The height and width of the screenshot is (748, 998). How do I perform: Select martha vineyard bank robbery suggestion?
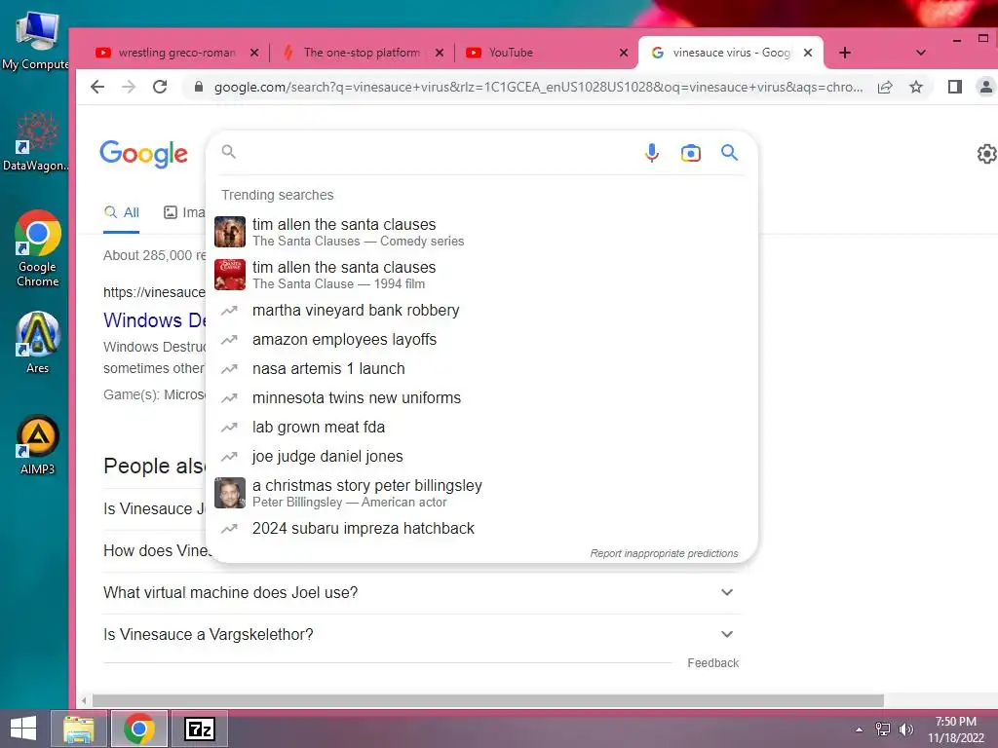coord(481,311)
